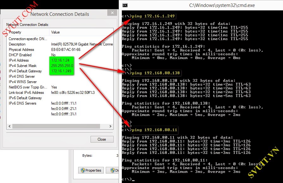Select DNS value fec0:0:0:ffff::1%1

[x=64, y=103]
